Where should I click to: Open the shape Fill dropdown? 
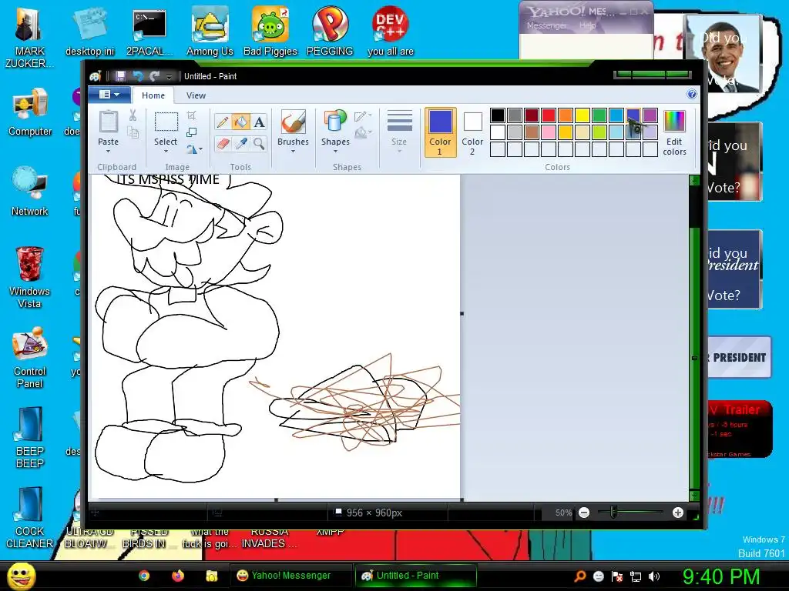coord(363,132)
